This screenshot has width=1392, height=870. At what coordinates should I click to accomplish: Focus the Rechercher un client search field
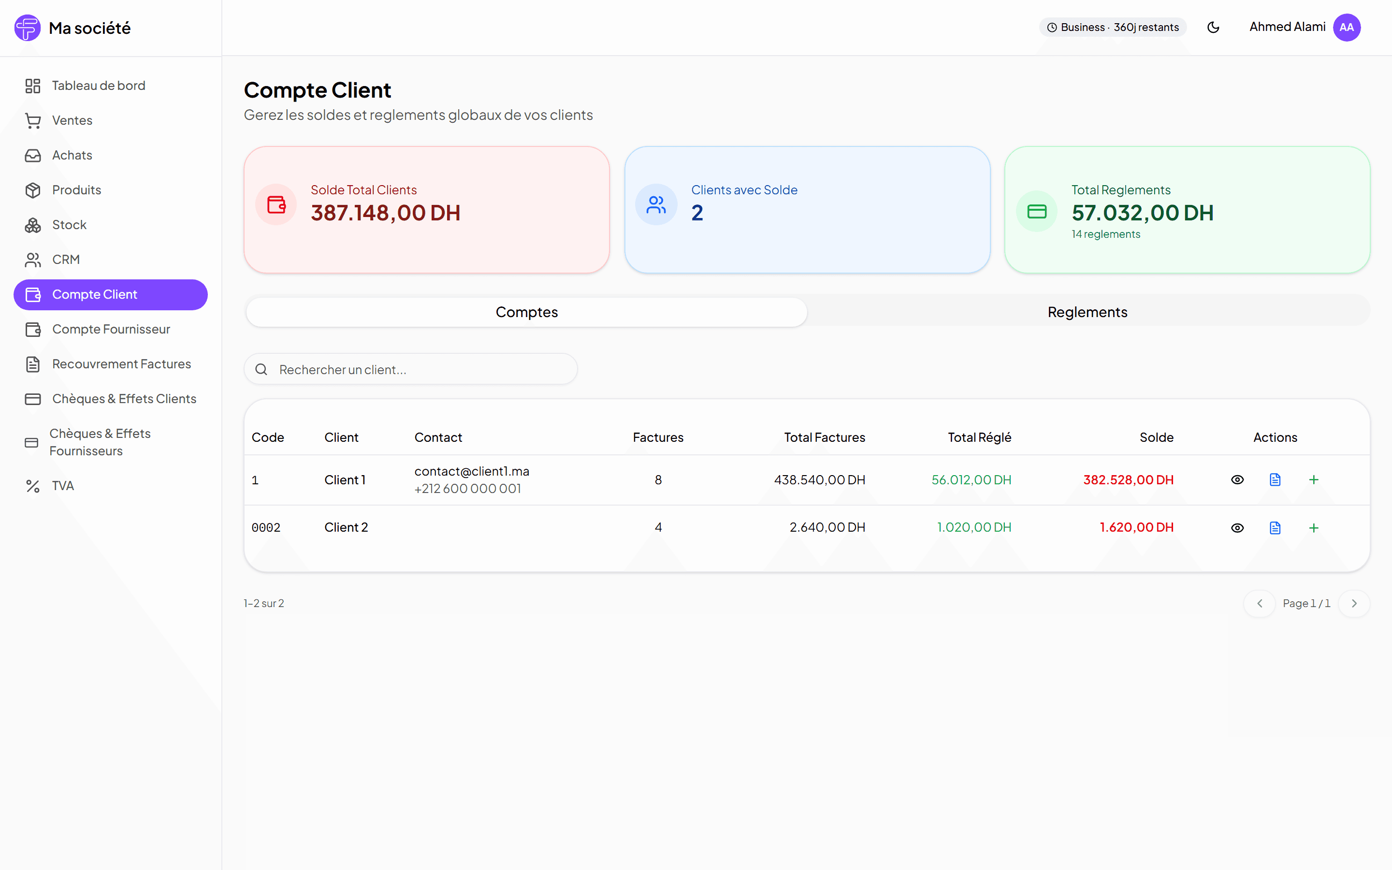[x=411, y=369]
